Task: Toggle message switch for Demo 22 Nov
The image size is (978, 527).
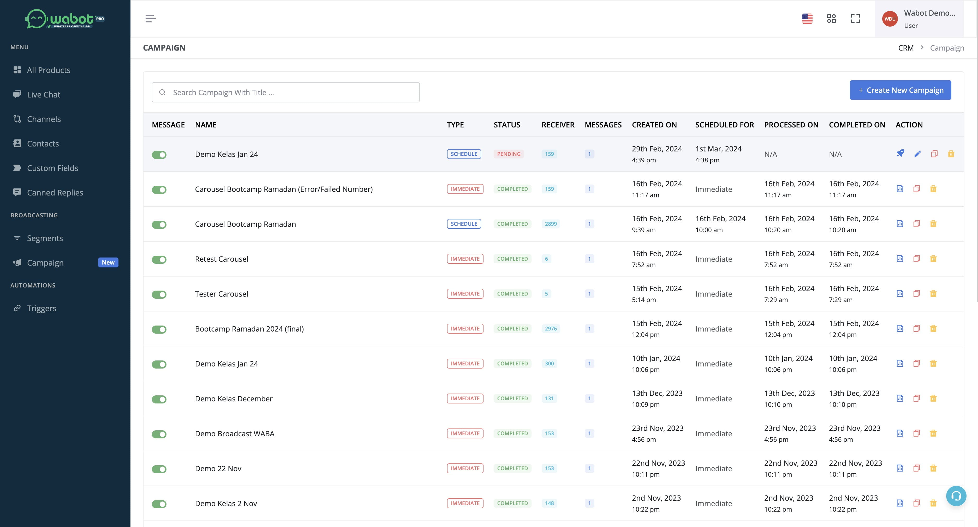Action: (x=159, y=469)
